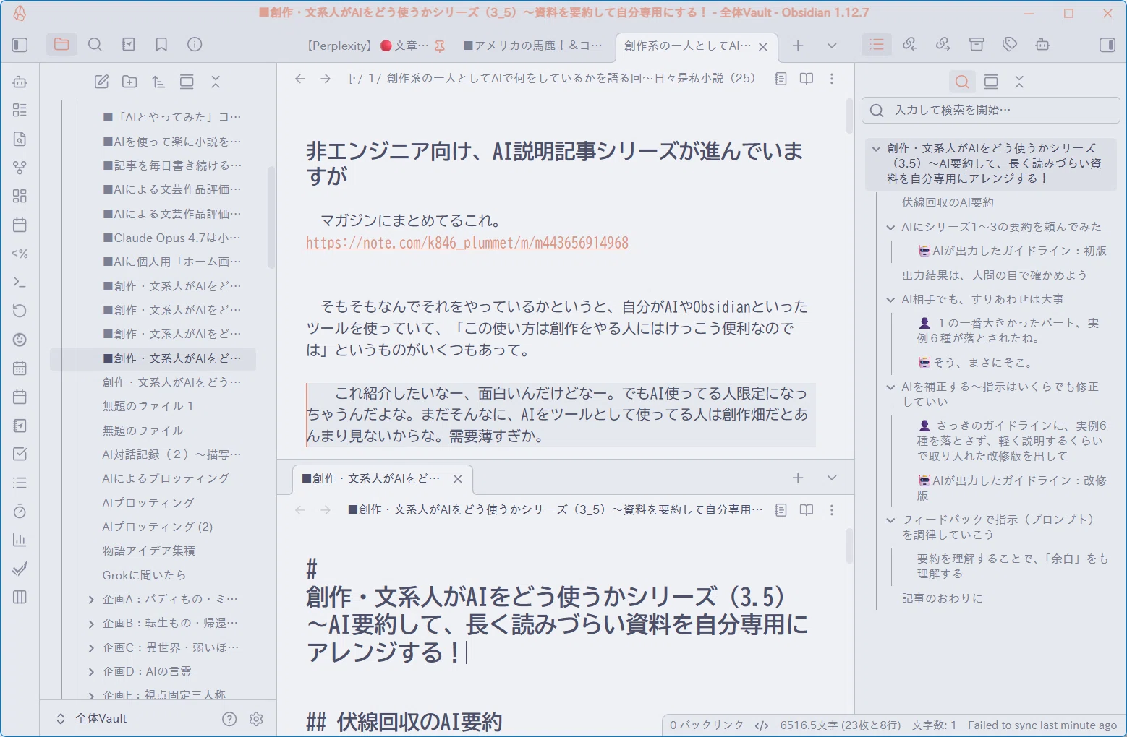Toggle reading view in the upper note pane
The height and width of the screenshot is (737, 1127).
click(807, 79)
